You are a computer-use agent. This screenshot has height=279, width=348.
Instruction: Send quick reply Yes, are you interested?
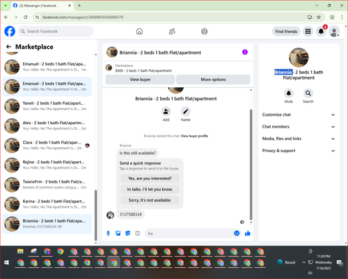coord(150,179)
